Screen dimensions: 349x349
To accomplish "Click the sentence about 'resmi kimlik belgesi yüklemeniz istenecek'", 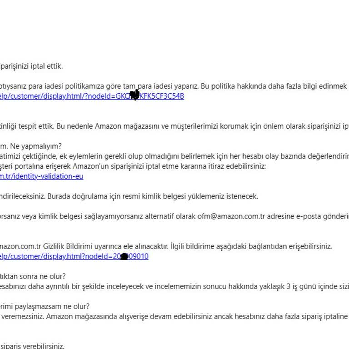I will tap(129, 196).
